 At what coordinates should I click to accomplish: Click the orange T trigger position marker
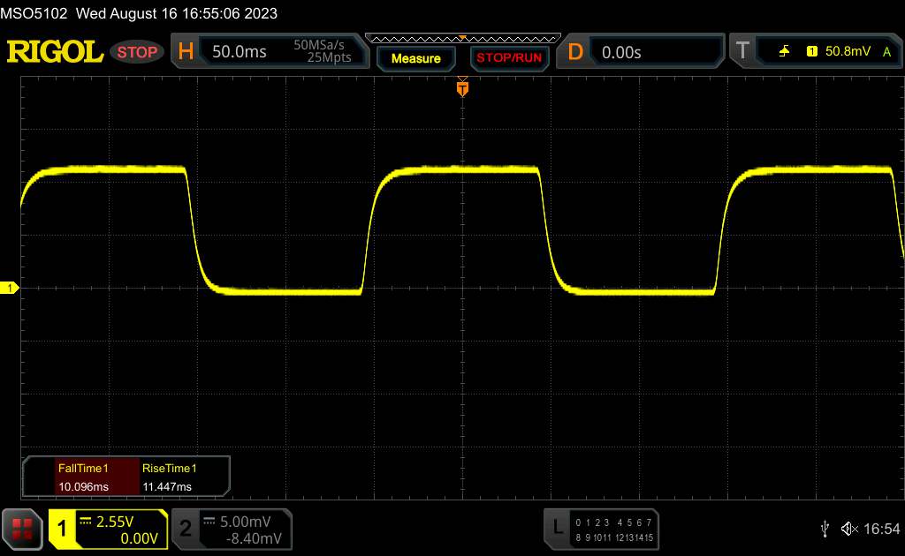click(462, 87)
